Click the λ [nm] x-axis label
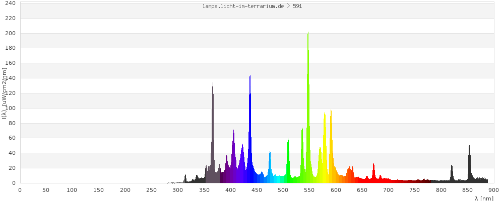 (x=484, y=198)
